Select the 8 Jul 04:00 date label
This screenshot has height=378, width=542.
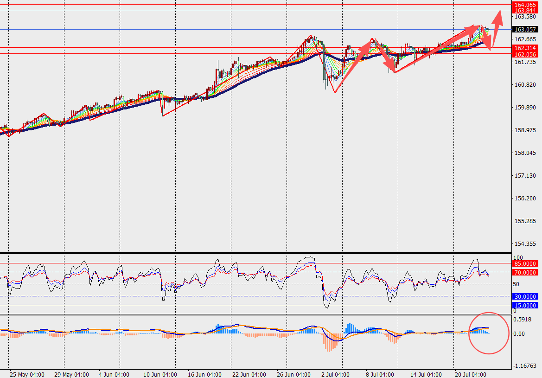tap(380, 375)
